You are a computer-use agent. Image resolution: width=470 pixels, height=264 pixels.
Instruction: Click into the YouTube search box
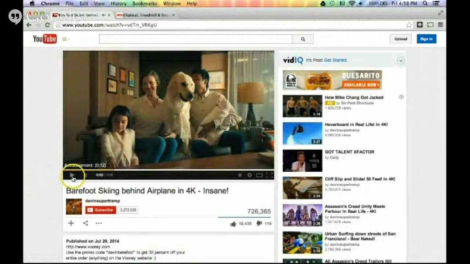tap(196, 39)
